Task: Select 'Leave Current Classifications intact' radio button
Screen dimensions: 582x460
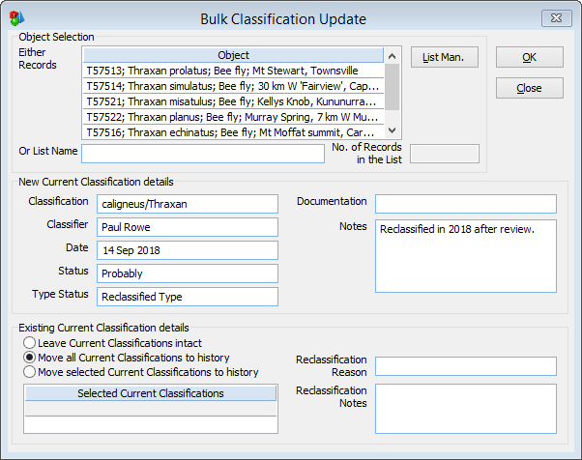Action: [x=29, y=343]
